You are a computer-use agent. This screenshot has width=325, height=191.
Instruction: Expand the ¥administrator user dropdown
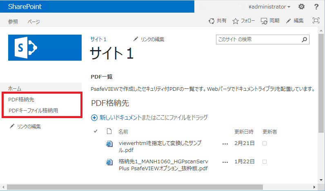click(269, 7)
